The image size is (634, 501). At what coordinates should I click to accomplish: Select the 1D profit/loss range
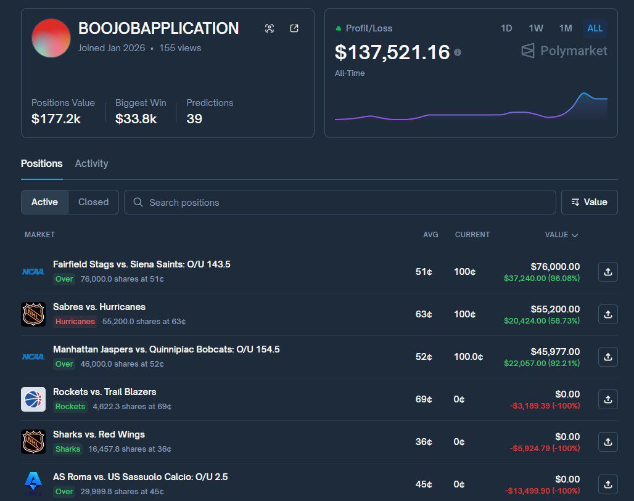click(506, 28)
